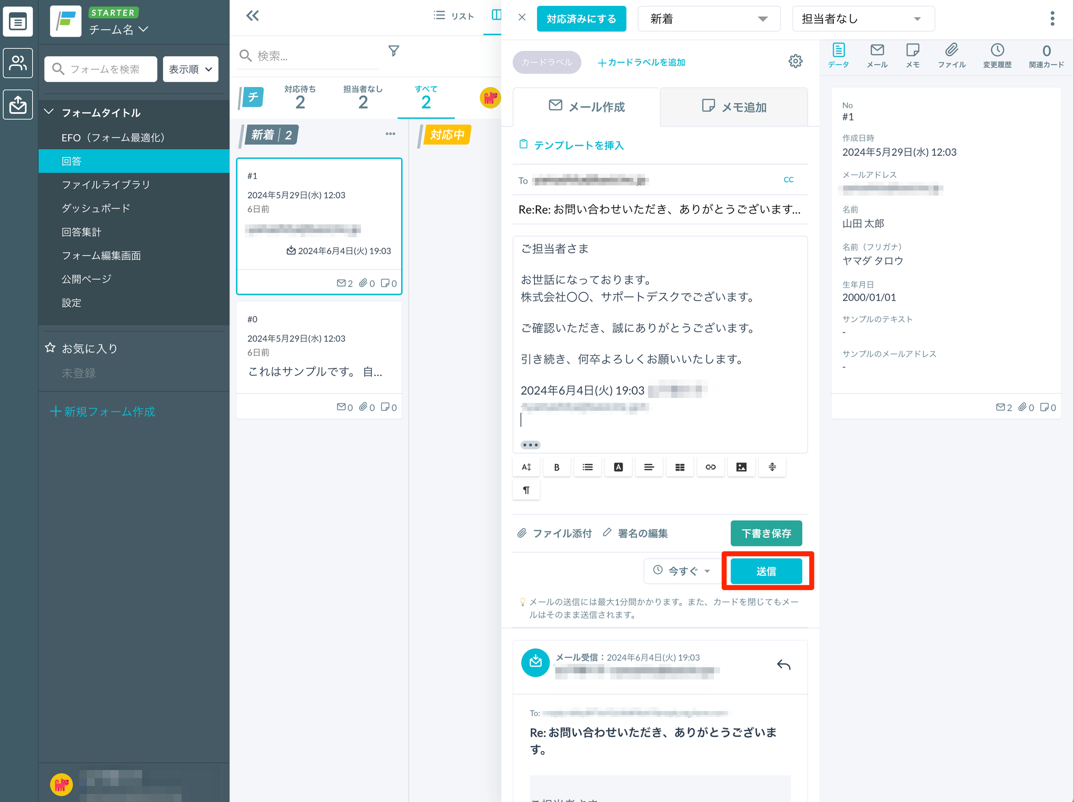The width and height of the screenshot is (1074, 802).
Task: Click the 送信 send button
Action: [x=766, y=571]
